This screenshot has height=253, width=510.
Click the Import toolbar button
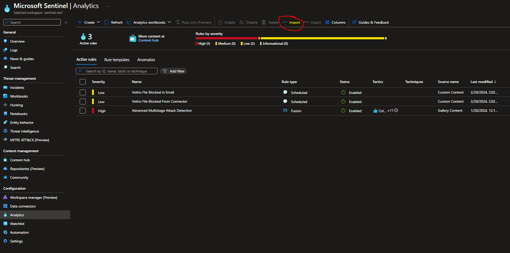point(291,22)
